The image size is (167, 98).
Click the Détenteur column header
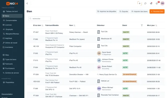[101, 25]
